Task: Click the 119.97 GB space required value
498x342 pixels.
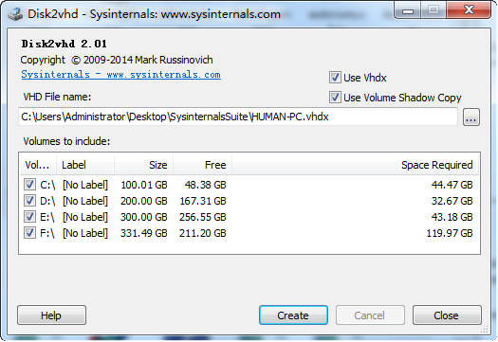Action: coord(450,233)
